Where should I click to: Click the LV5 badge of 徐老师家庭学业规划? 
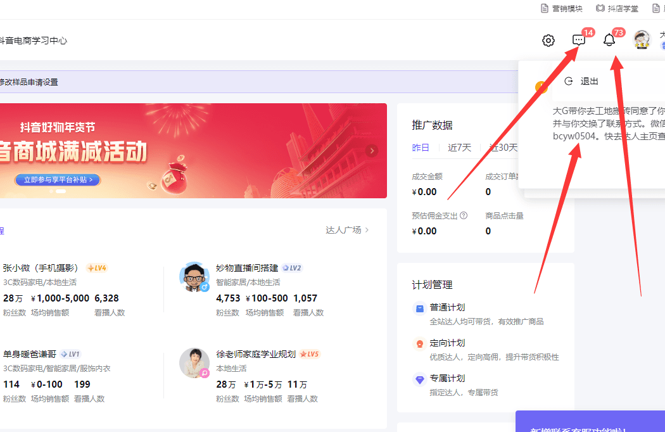(x=309, y=354)
